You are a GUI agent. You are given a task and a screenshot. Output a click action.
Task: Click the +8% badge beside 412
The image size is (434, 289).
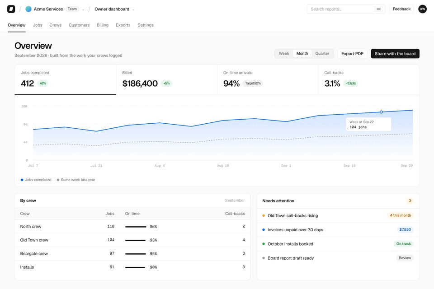(42, 83)
